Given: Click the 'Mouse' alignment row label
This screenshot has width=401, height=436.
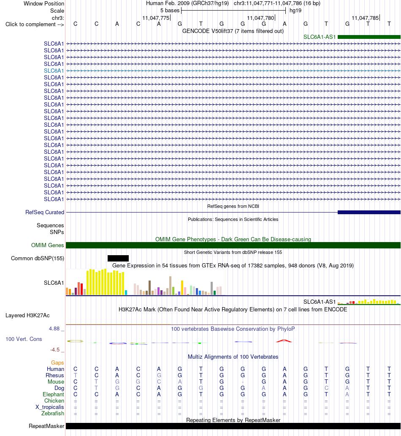Looking at the screenshot, I should (56, 382).
